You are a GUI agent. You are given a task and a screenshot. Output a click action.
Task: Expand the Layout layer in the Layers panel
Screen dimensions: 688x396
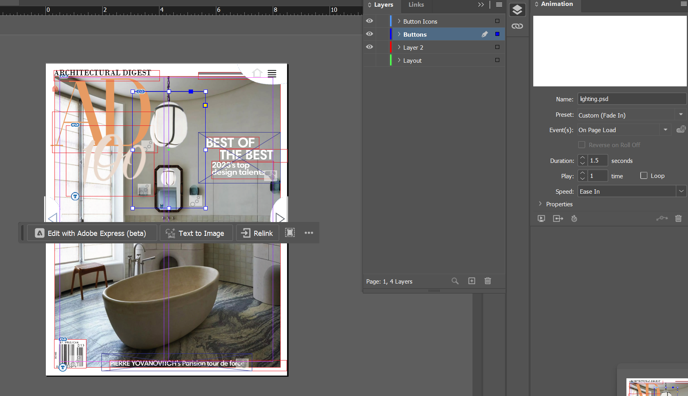coord(399,60)
